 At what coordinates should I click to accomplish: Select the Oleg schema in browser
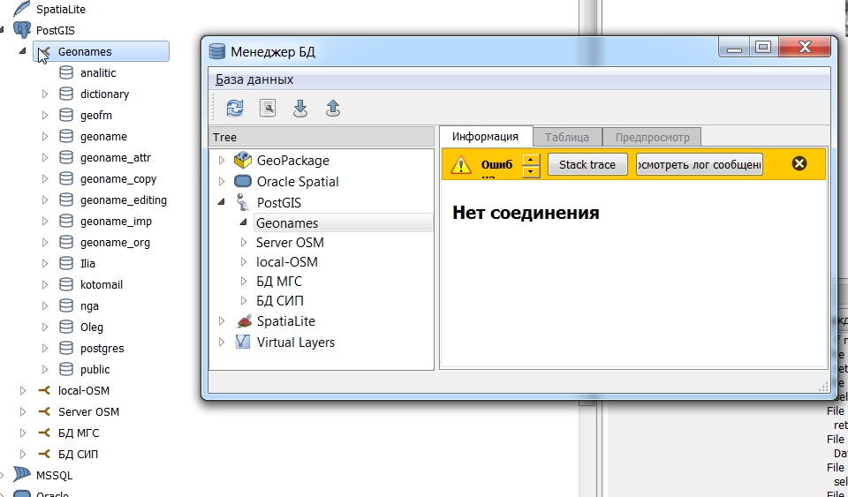pyautogui.click(x=91, y=327)
